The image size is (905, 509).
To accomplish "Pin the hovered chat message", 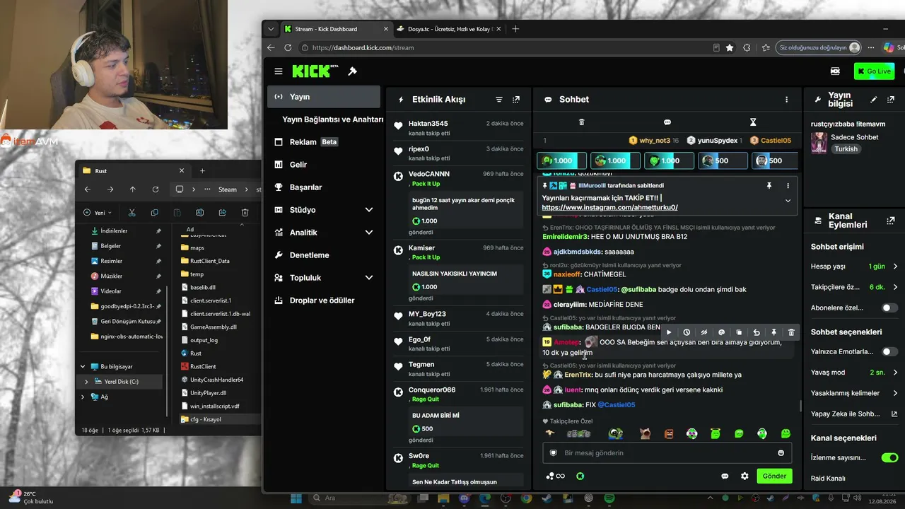I will (773, 332).
